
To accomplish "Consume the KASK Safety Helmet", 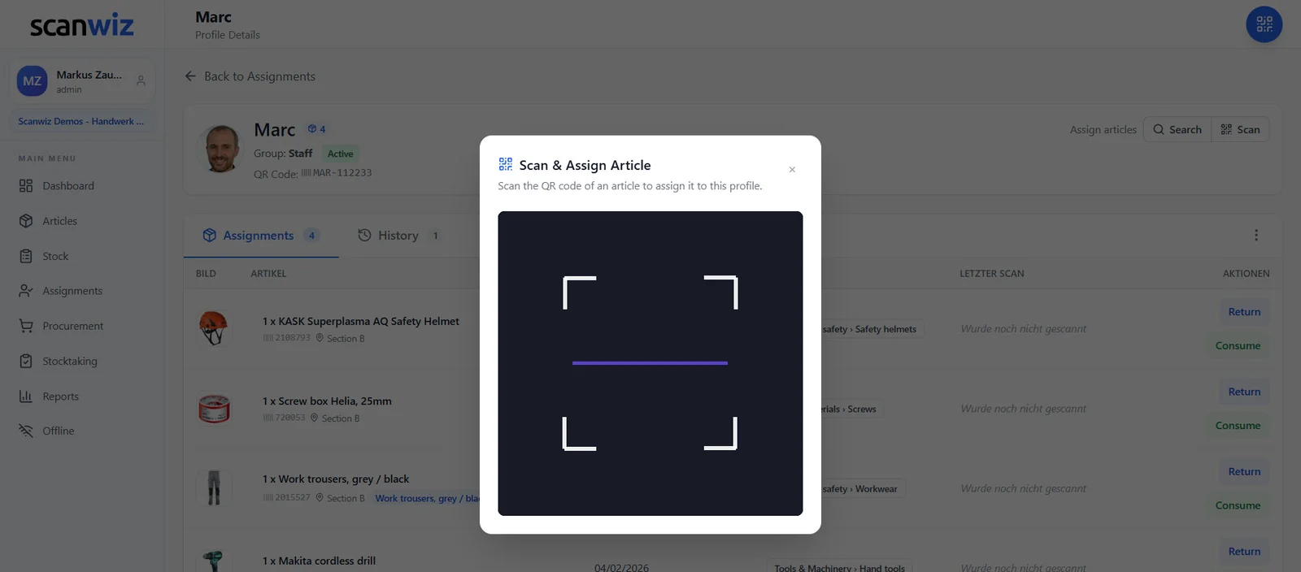I will pos(1238,346).
